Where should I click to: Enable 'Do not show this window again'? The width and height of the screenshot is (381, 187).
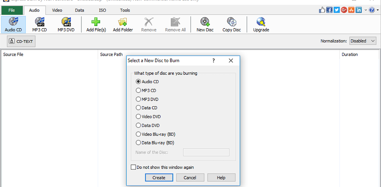point(134,167)
